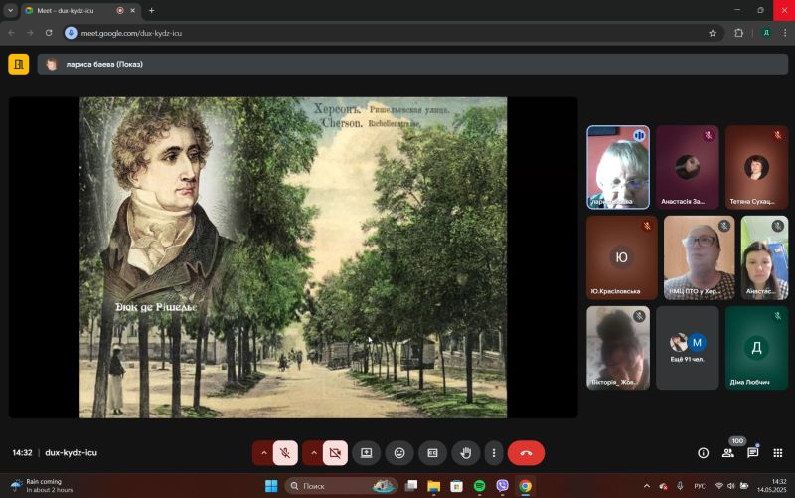
Task: Open the Rain coming weather widget
Action: [x=43, y=486]
